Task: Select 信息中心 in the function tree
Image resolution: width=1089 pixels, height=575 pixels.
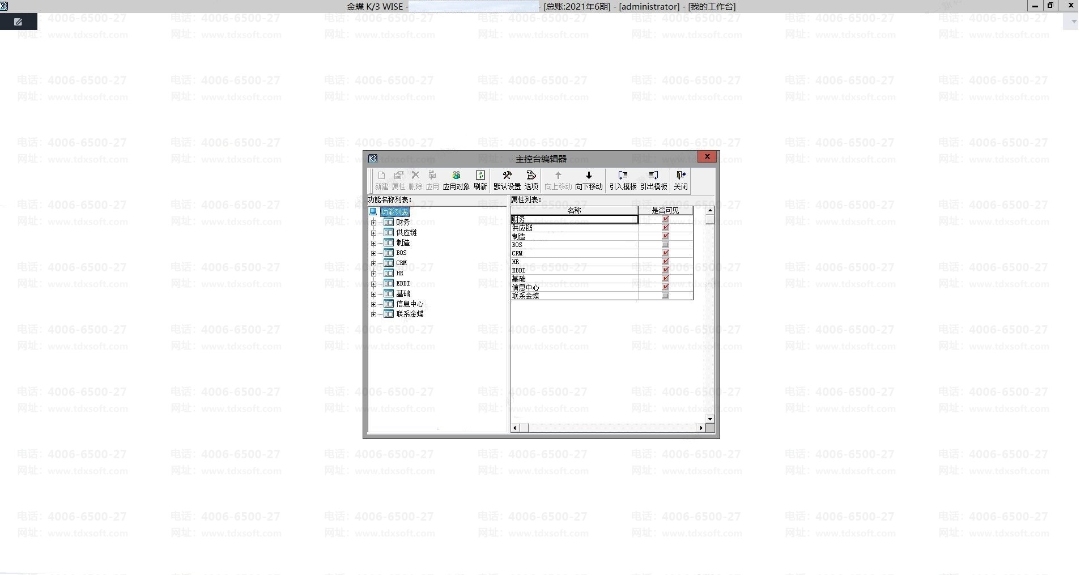Action: click(410, 304)
